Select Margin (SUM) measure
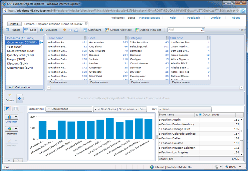The image size is (248, 171). (x=16, y=59)
